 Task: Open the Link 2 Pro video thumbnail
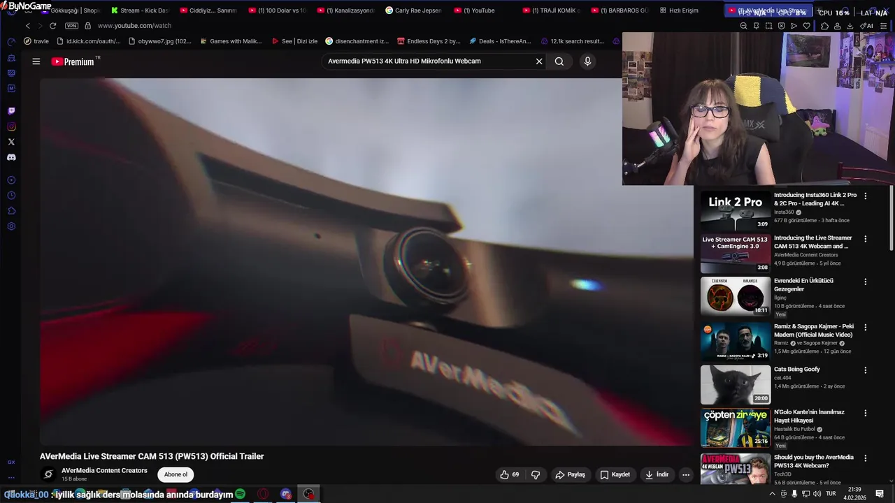[x=736, y=210]
